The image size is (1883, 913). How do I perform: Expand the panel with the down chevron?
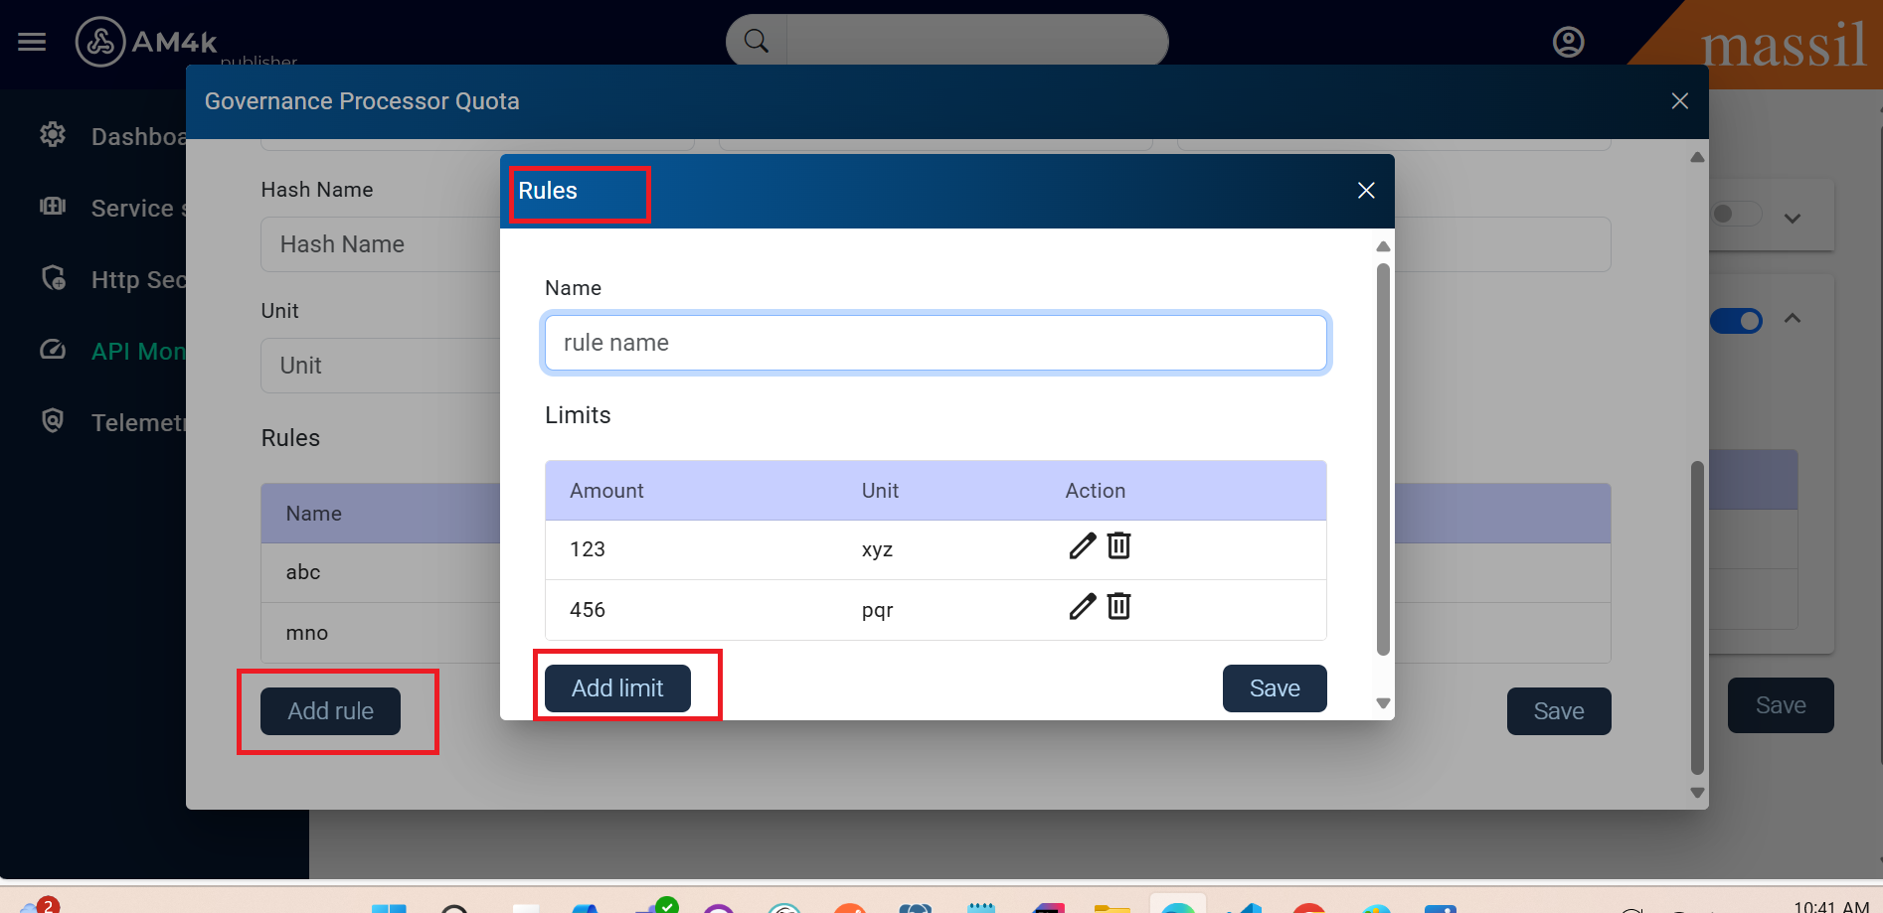tap(1793, 219)
